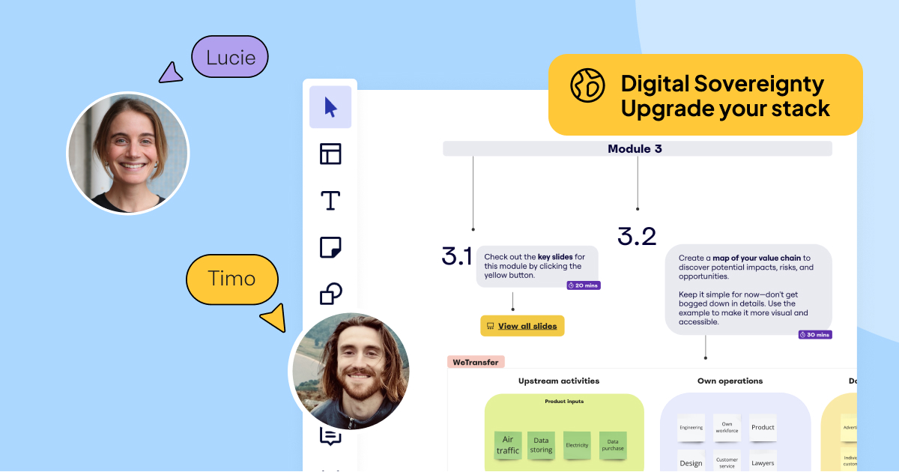This screenshot has width=899, height=472.
Task: Click Lucie's profile photo
Action: (128, 153)
